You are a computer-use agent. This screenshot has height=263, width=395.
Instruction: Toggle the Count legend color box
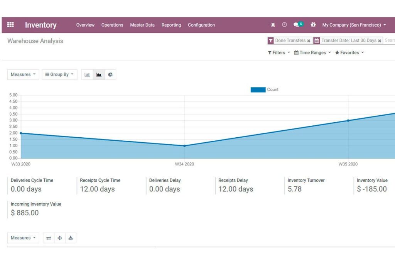pos(258,90)
